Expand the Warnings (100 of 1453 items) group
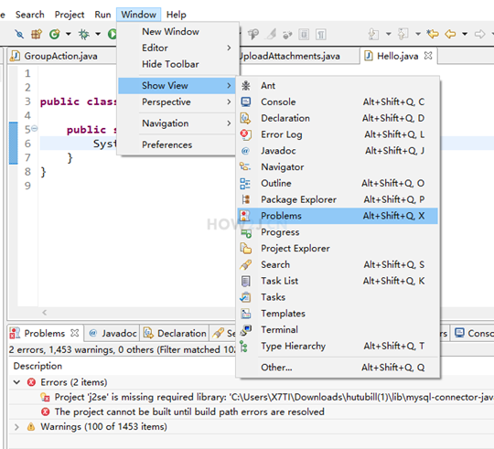 [16, 427]
